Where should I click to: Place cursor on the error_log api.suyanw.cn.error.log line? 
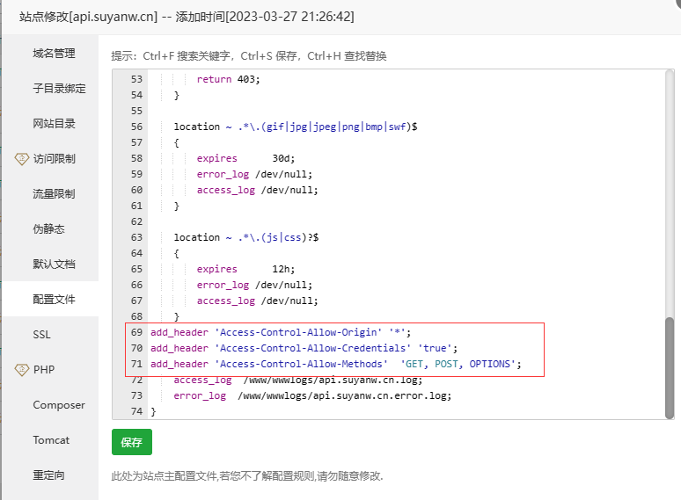click(x=312, y=395)
